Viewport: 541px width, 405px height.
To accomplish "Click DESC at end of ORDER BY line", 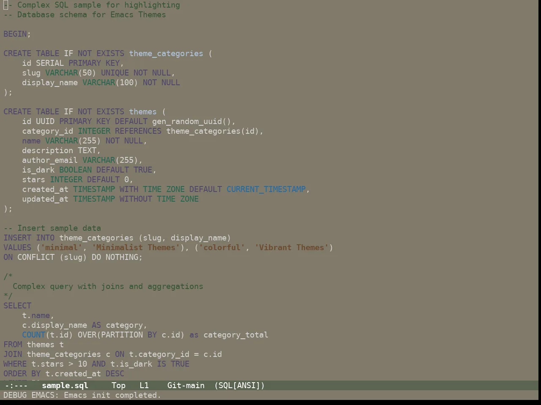I will pyautogui.click(x=115, y=374).
